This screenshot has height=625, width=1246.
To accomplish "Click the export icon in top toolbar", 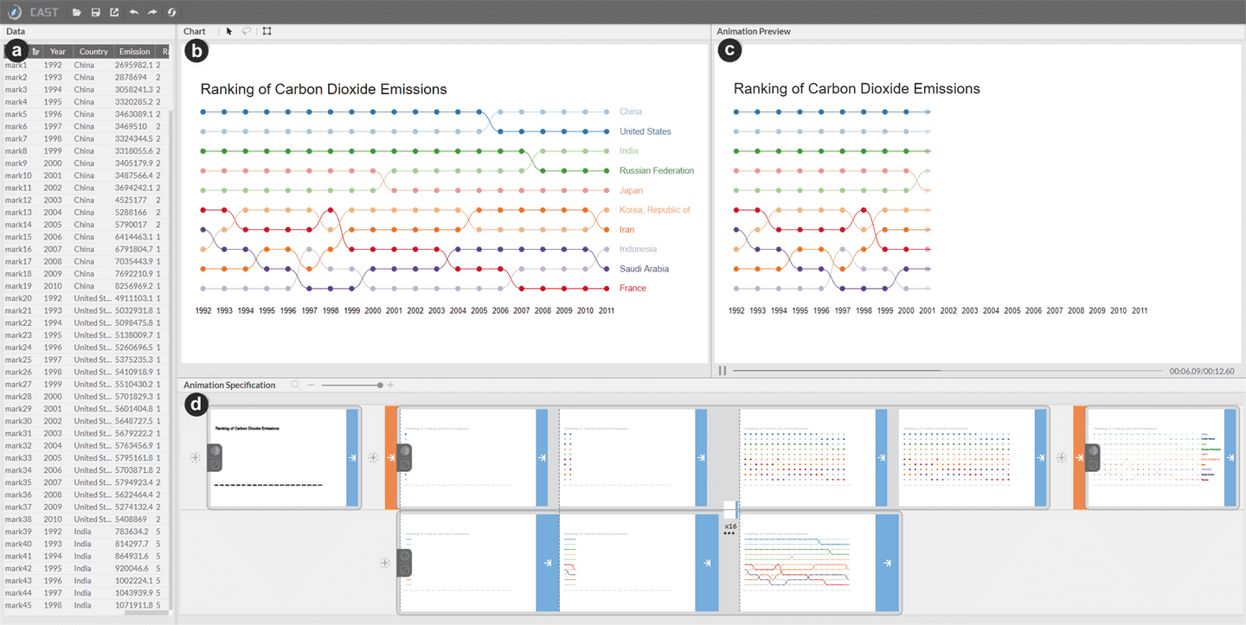I will click(114, 12).
